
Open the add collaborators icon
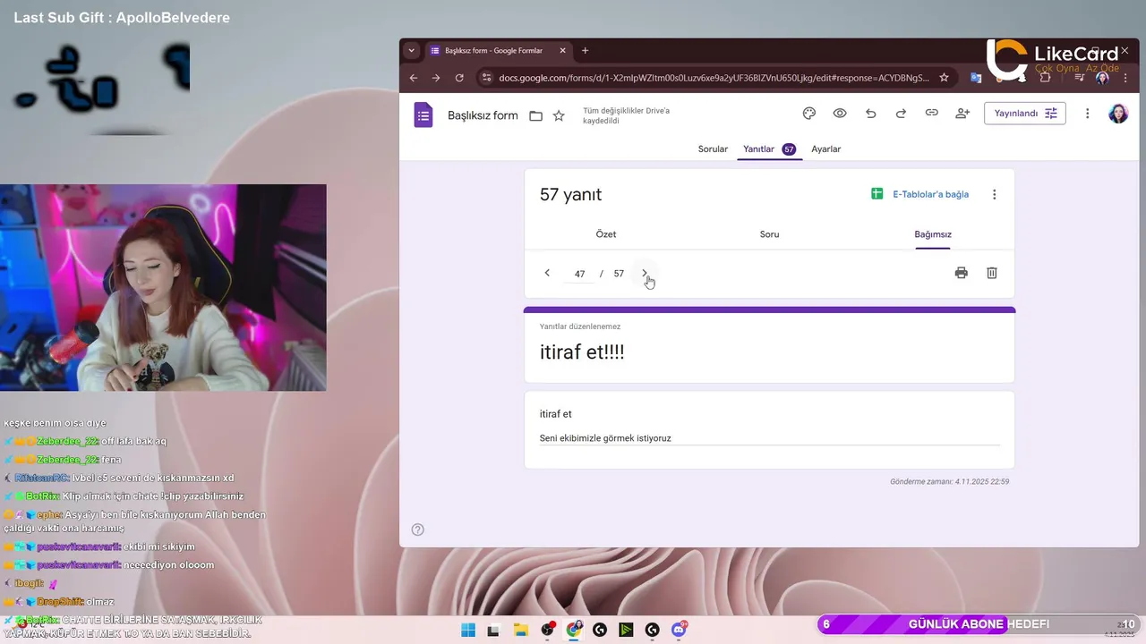tap(962, 114)
